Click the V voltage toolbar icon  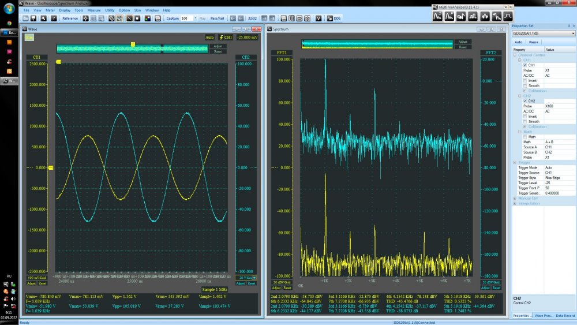318,18
